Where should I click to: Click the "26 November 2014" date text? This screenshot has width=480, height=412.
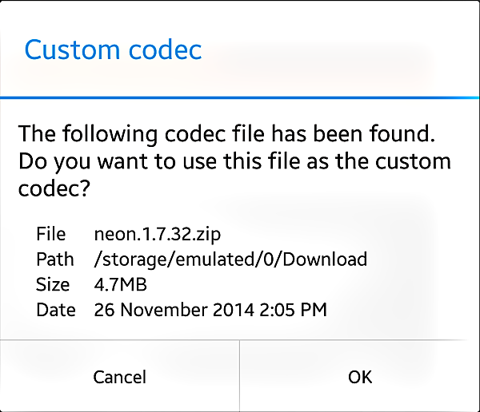click(x=173, y=309)
